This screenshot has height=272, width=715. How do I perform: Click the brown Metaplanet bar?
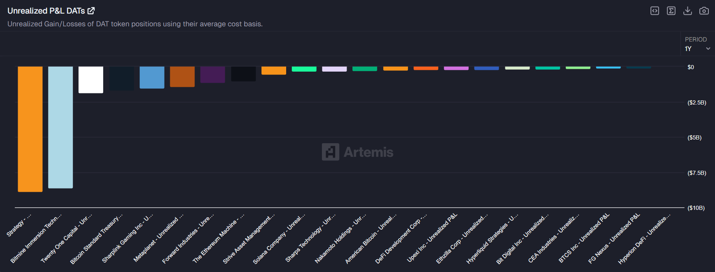coord(182,77)
